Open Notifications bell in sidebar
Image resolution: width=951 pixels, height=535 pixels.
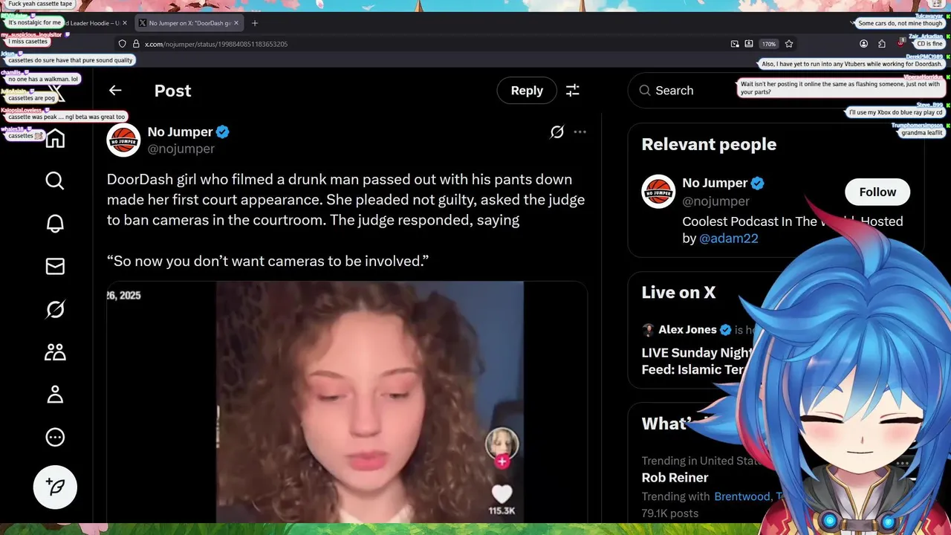pyautogui.click(x=55, y=223)
